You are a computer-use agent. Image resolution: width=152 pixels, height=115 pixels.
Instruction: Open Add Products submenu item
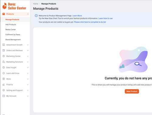[11, 25]
